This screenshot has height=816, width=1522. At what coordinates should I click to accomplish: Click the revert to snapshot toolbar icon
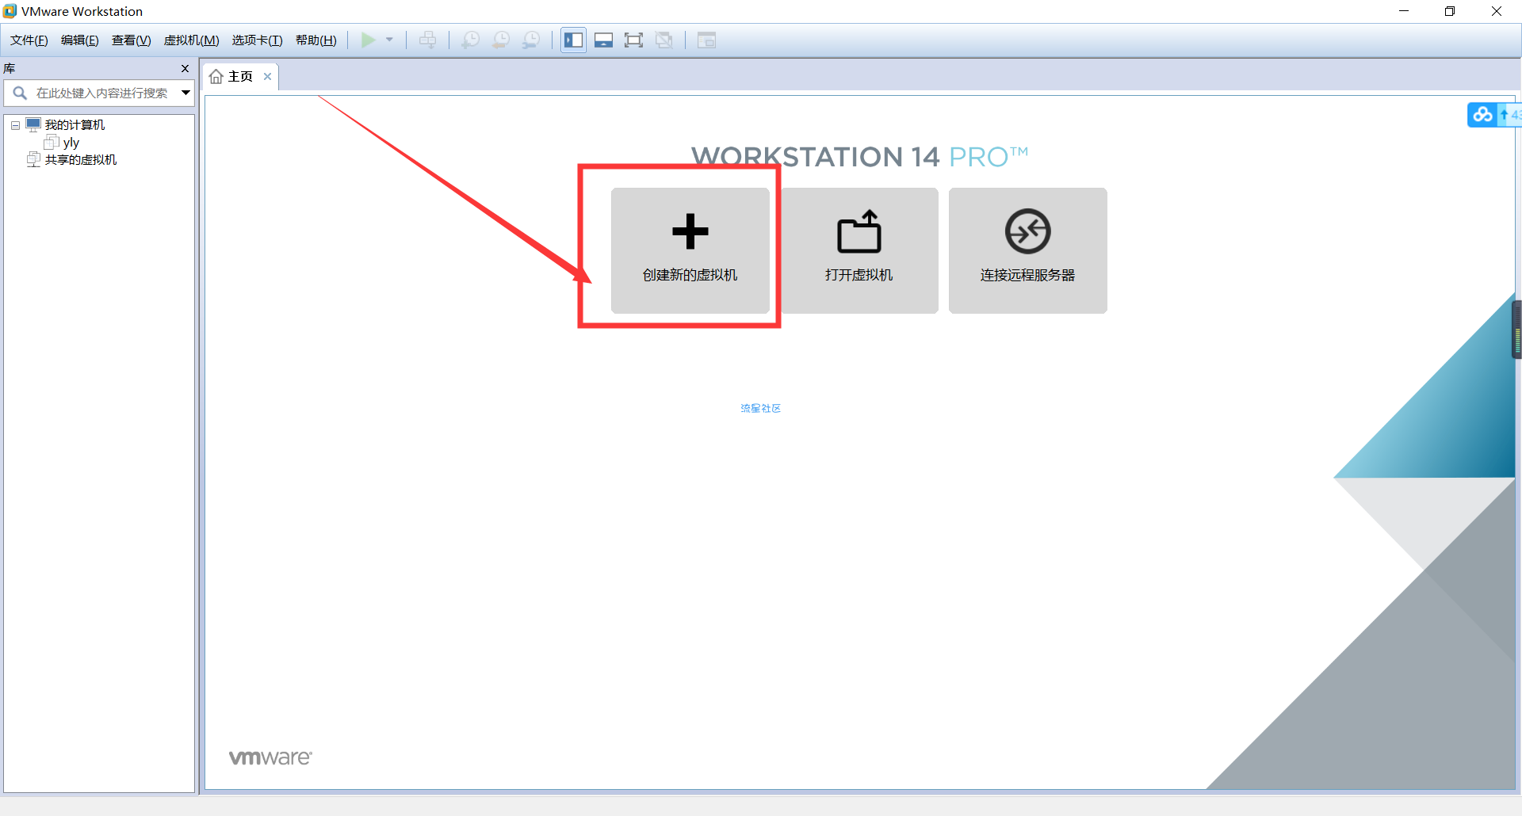[501, 40]
